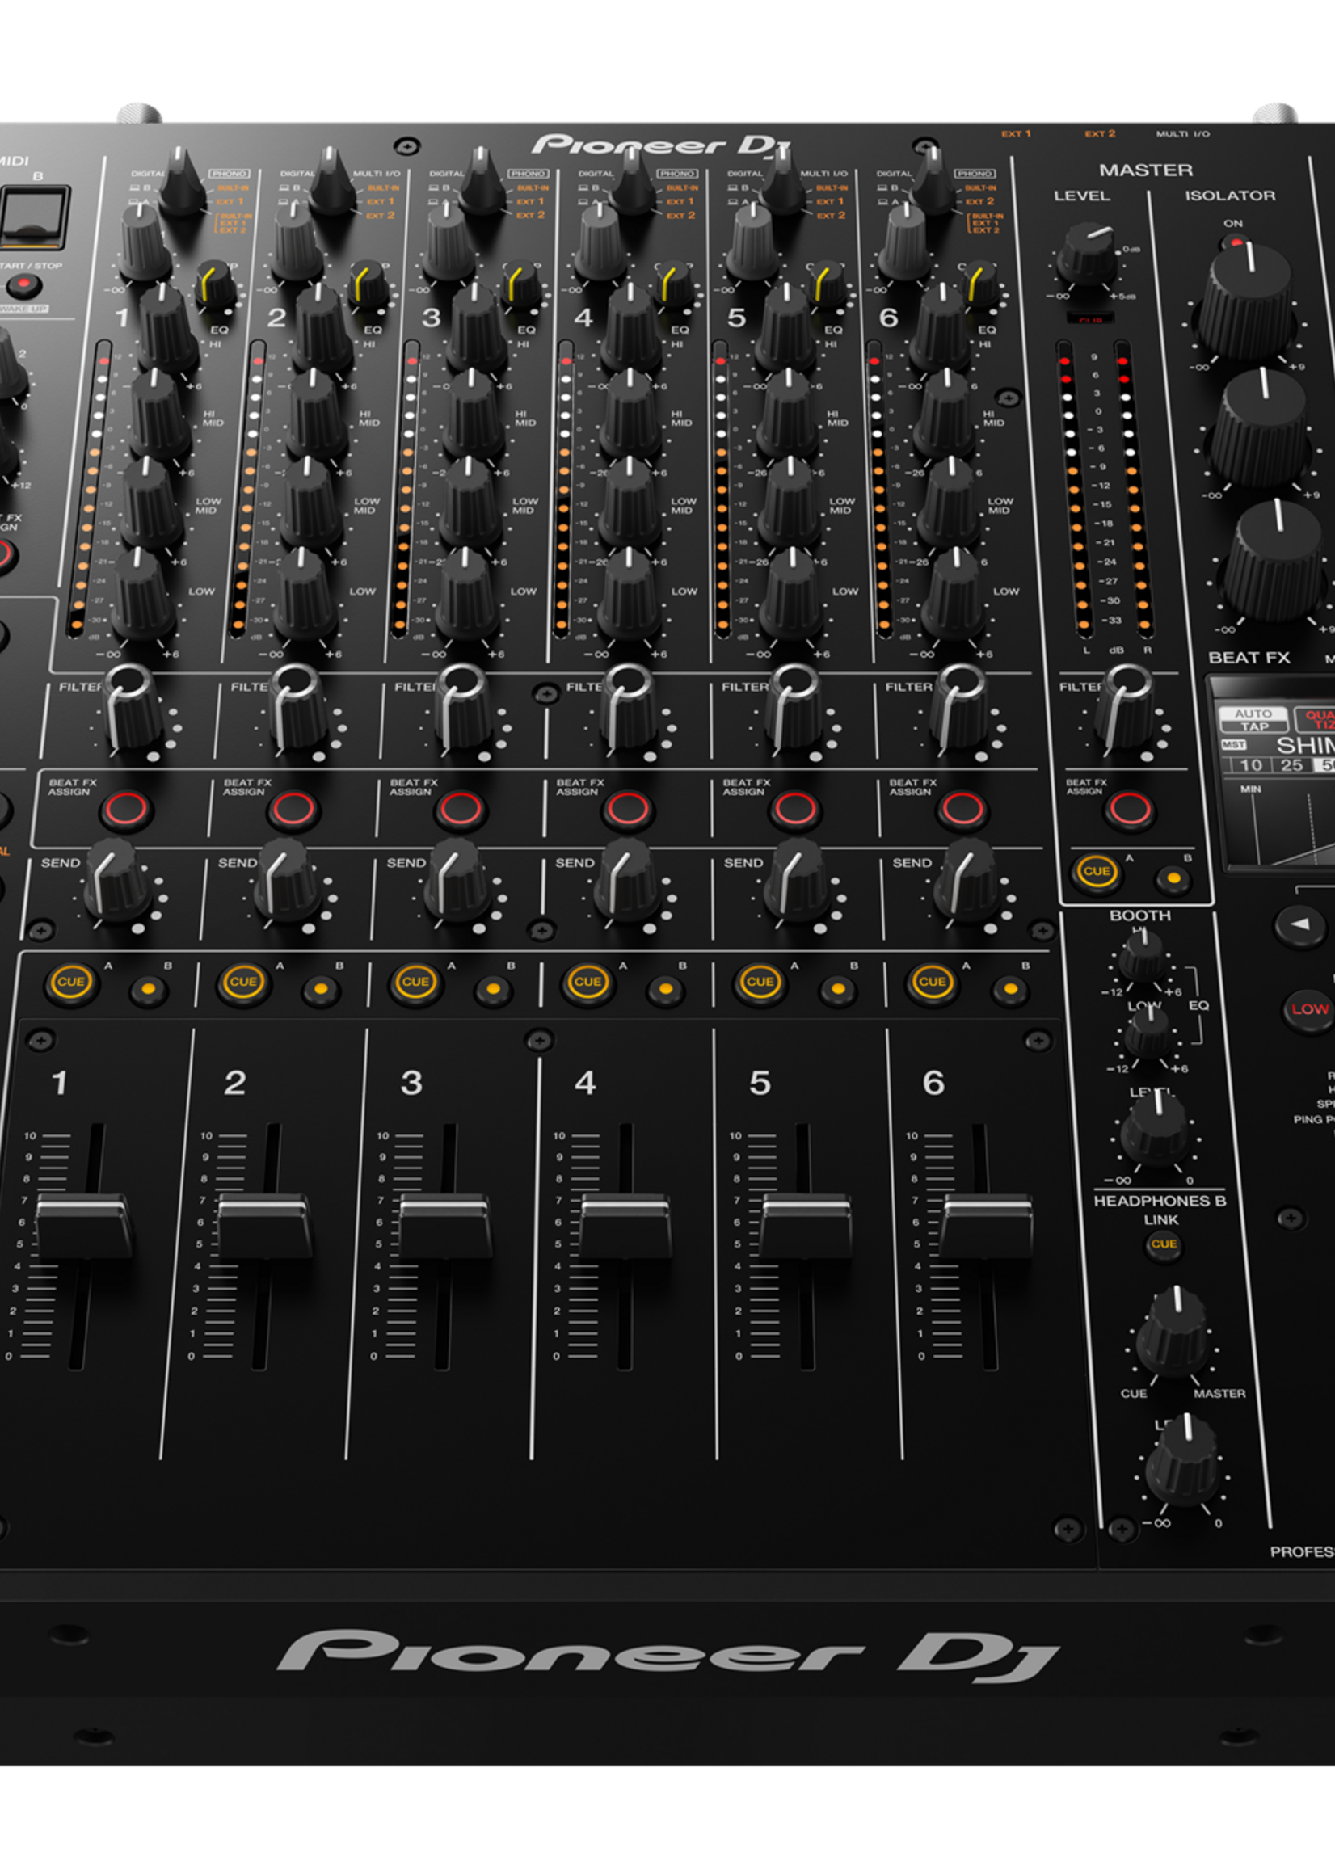This screenshot has height=1869, width=1335.
Task: Click channel 5 fader cap
Action: coord(806,1227)
